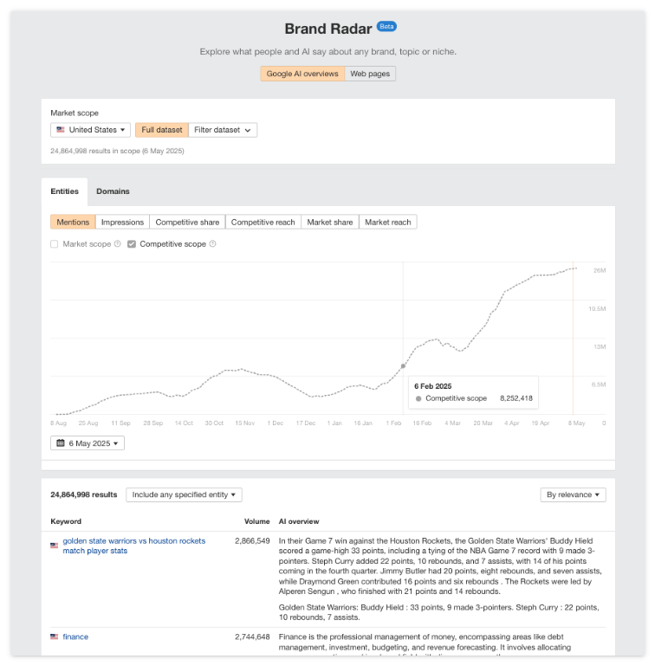Open golden state warriors vs houston rockets keyword
655x672 pixels.
(134, 546)
